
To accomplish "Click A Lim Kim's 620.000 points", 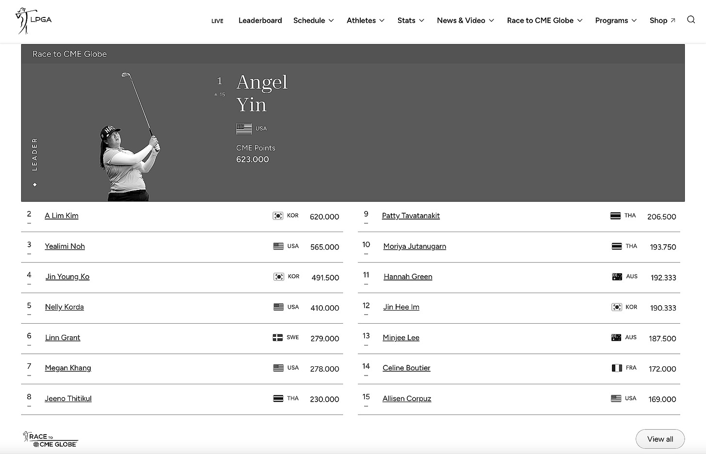I will tap(324, 217).
